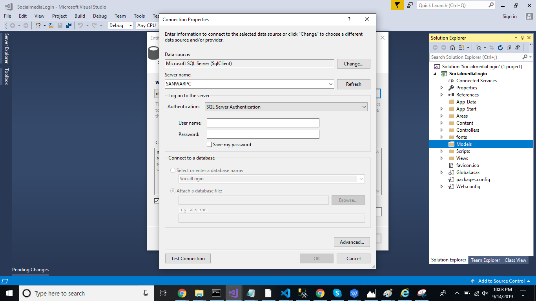Open the Pending Changes tab
This screenshot has width=536, height=301.
pos(31,270)
